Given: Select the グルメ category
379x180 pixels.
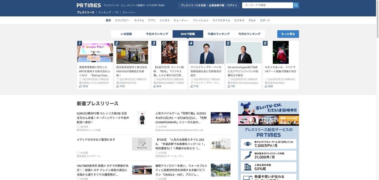Looking at the screenshot, I should [x=252, y=20].
